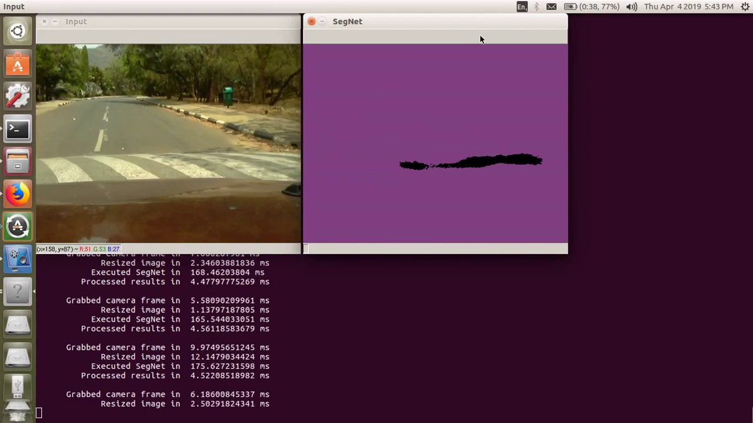Open the second mounted drive icon
This screenshot has height=423, width=753.
click(17, 356)
